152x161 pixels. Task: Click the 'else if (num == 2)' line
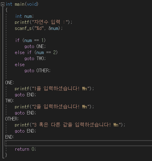click(x=36, y=53)
